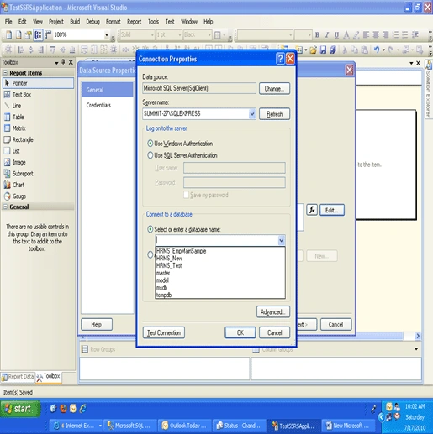The image size is (433, 434).
Task: Click the Undo icon in toolbar
Action: pyautogui.click(x=377, y=50)
